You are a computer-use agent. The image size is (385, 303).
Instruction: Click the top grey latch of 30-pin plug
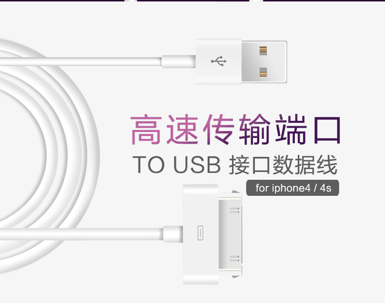point(236,192)
